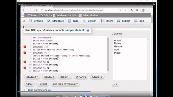Click the zoom magnifier icon in the address bar
173x97 pixels.
120,10
